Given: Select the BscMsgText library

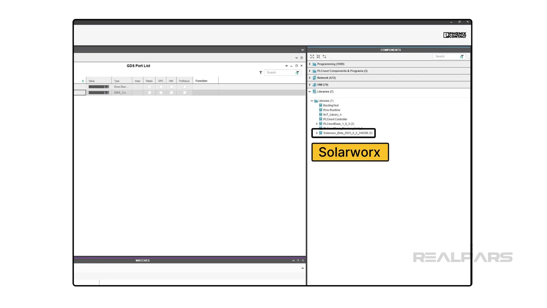Looking at the screenshot, I should click(331, 106).
